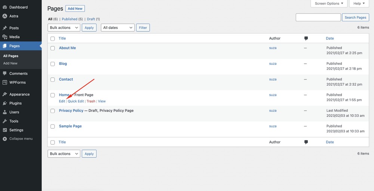Click the Pages icon in sidebar

tap(5, 46)
